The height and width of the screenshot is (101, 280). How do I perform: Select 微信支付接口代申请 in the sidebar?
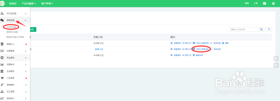click(15, 37)
